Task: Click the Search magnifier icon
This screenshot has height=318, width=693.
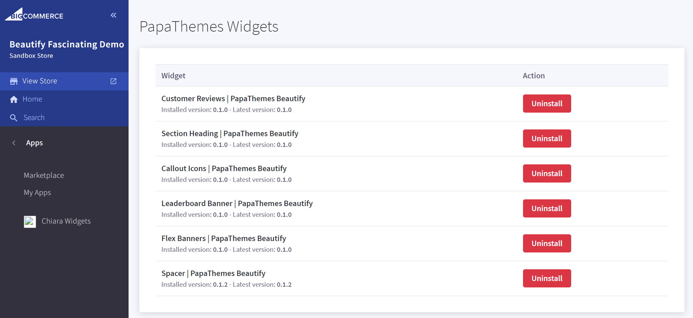Action: point(13,118)
